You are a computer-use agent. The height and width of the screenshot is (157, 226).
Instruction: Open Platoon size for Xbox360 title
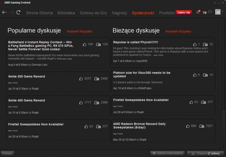[x=142, y=74]
